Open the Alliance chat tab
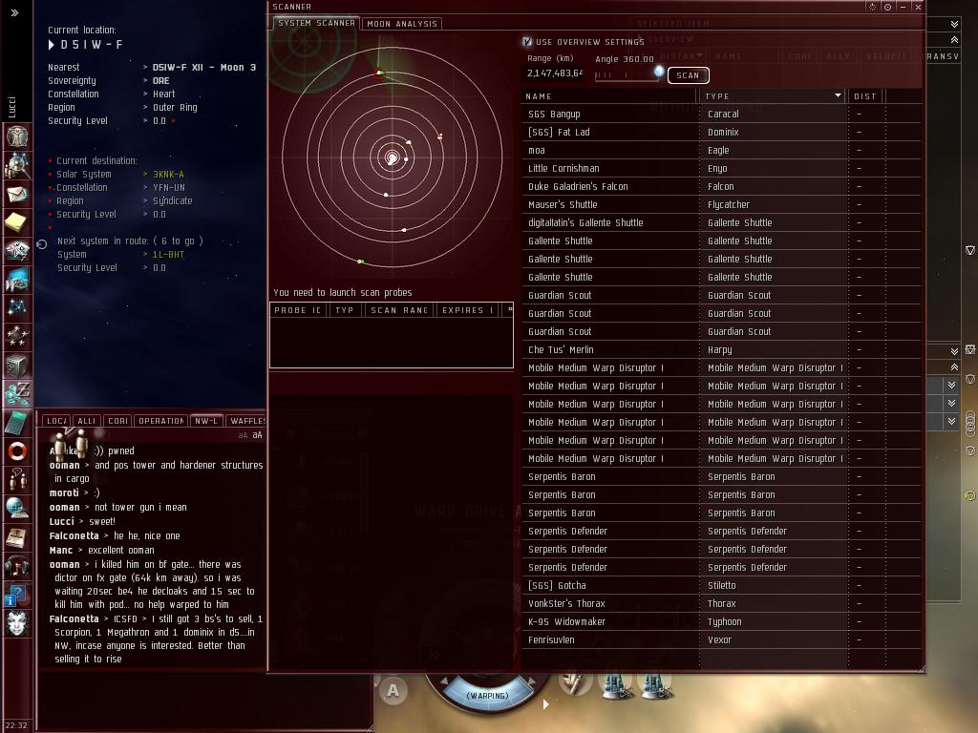This screenshot has width=978, height=733. pyautogui.click(x=87, y=421)
